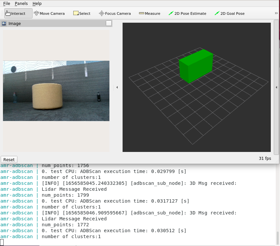This screenshot has width=280, height=246.
Task: Activate the Move Camera tool
Action: click(x=49, y=13)
